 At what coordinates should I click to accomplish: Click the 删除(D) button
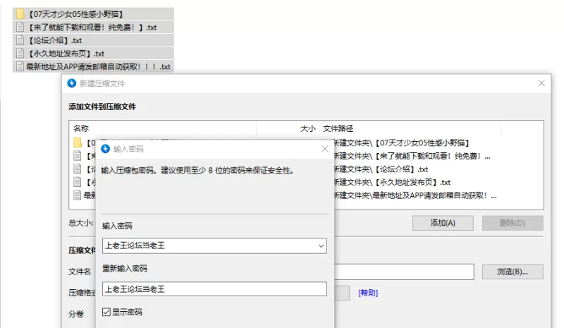coord(512,223)
